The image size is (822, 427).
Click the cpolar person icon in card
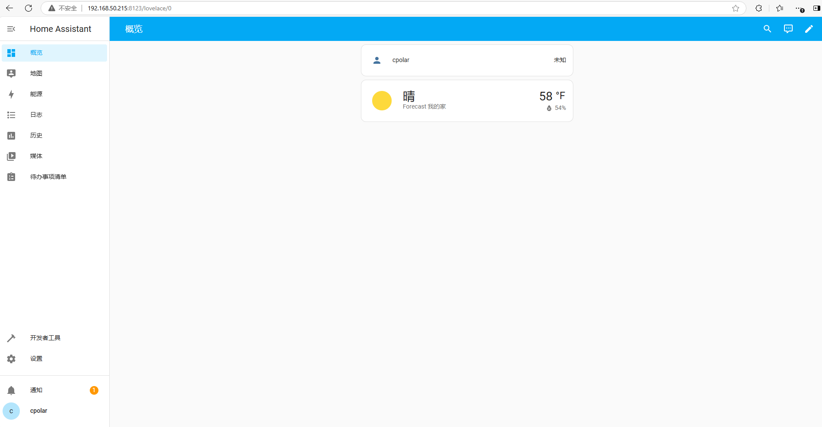click(x=377, y=60)
